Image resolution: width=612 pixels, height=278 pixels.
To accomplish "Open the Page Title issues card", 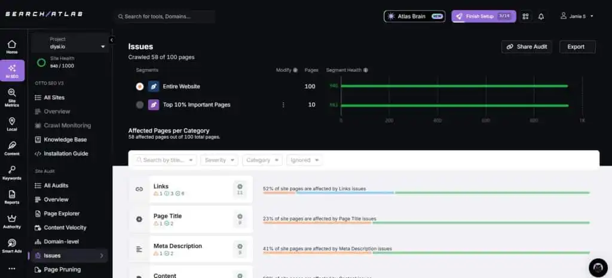I will [x=191, y=219].
